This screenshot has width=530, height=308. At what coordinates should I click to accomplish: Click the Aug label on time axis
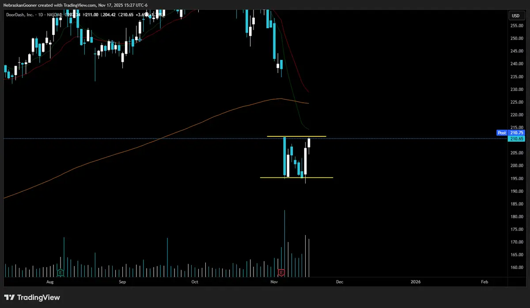[49, 282]
